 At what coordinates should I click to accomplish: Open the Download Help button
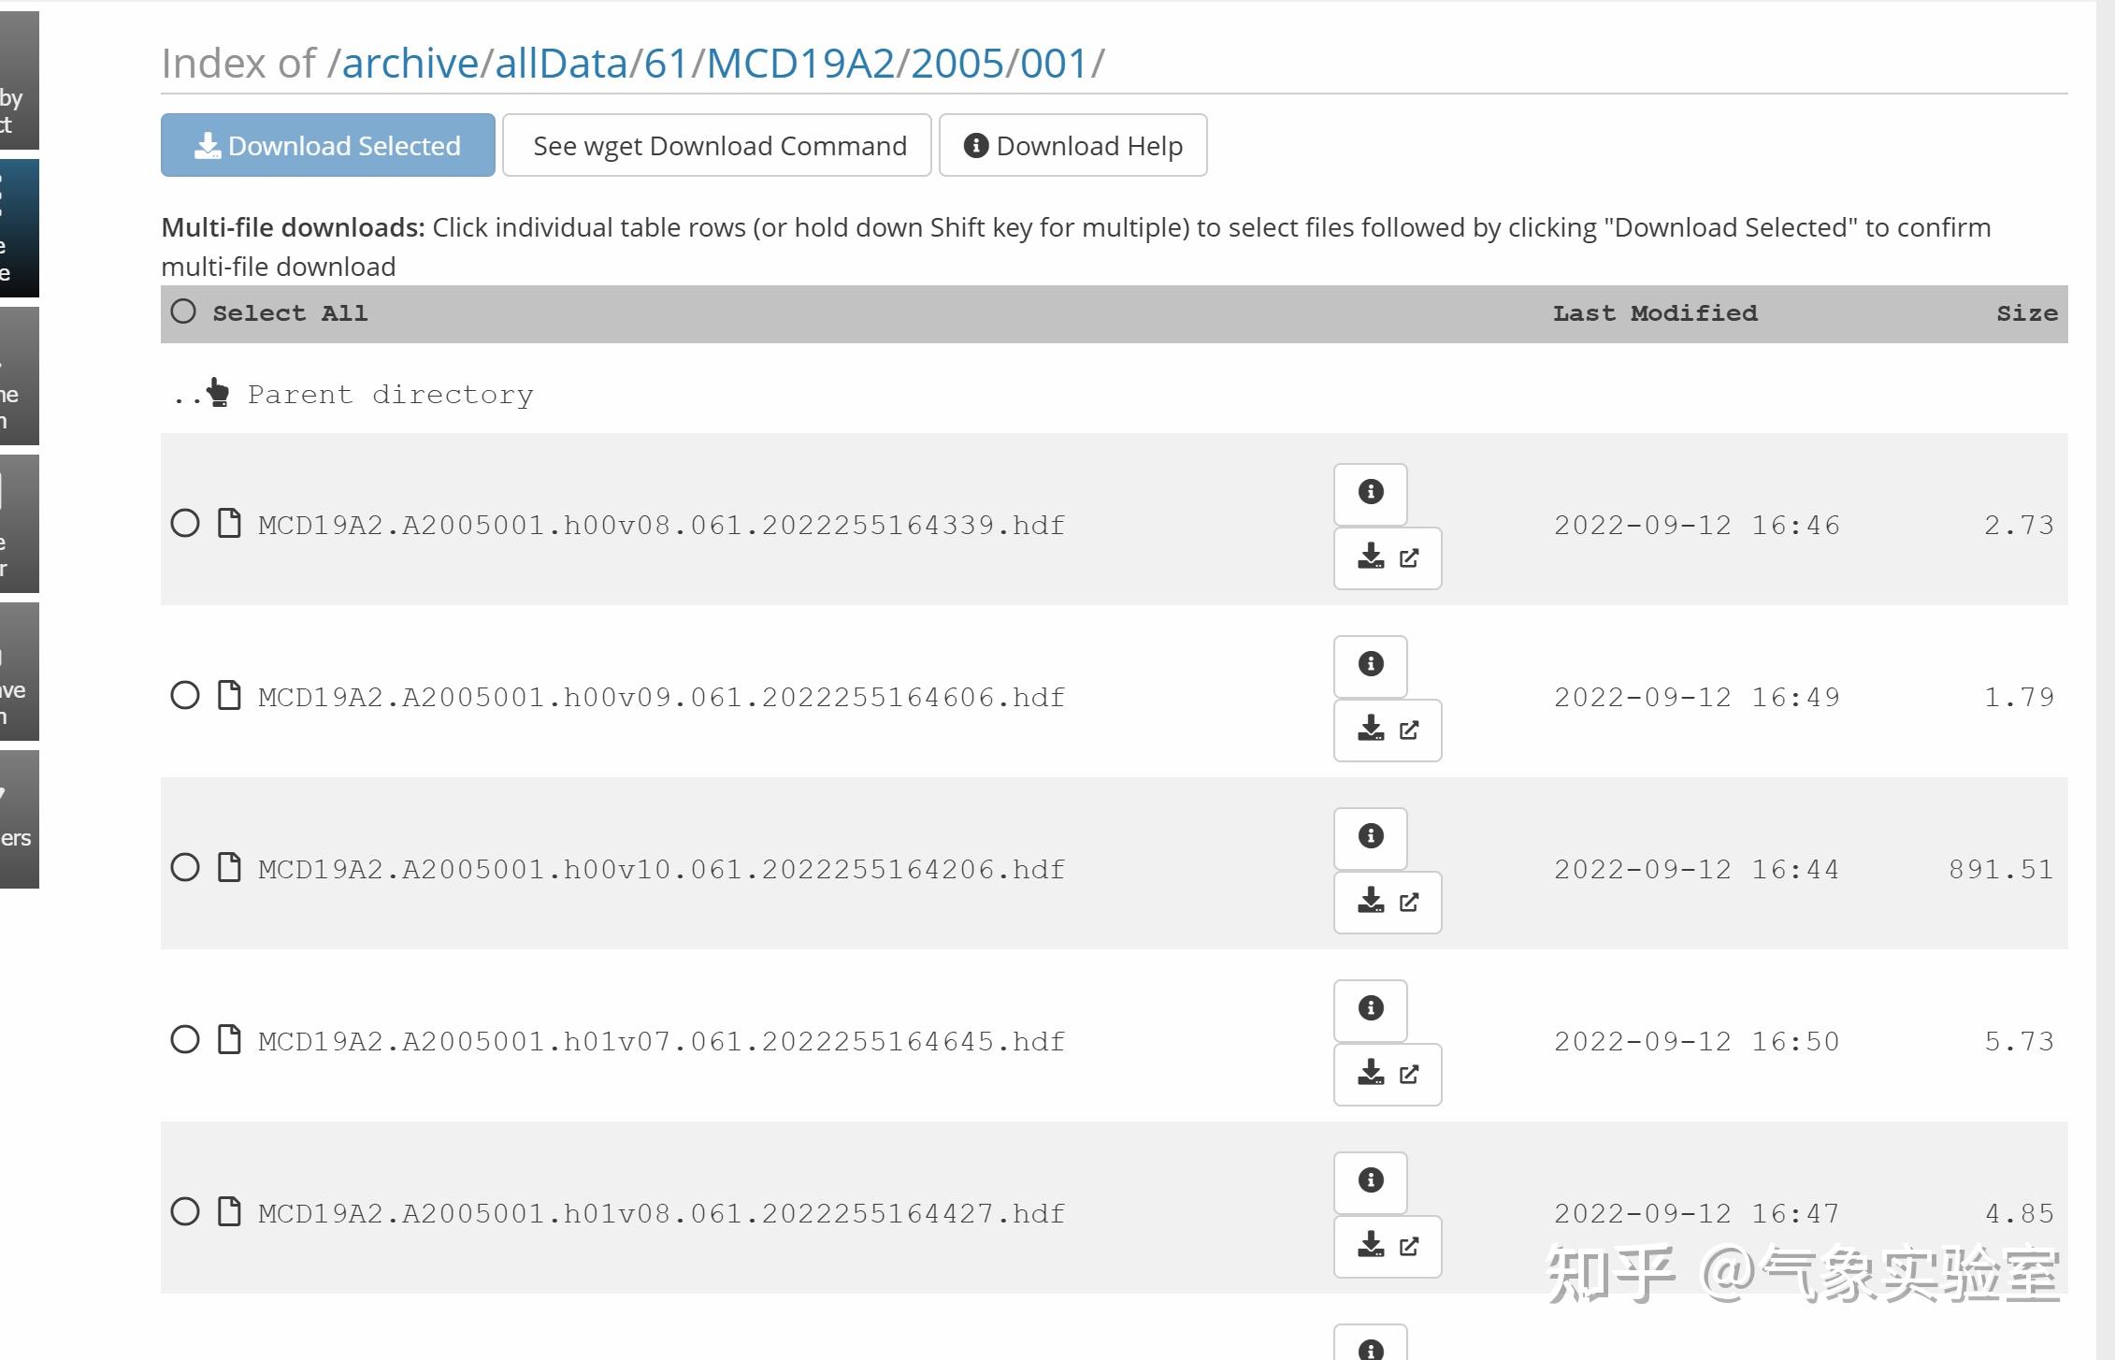(x=1072, y=145)
